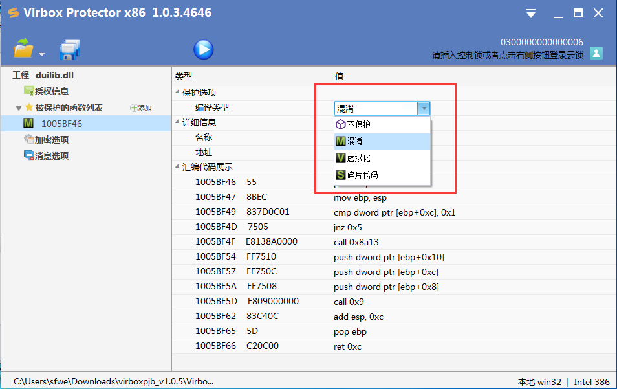Click the 工程 -duilib.dll project root
Screen dimensions: 617x389
(43, 75)
